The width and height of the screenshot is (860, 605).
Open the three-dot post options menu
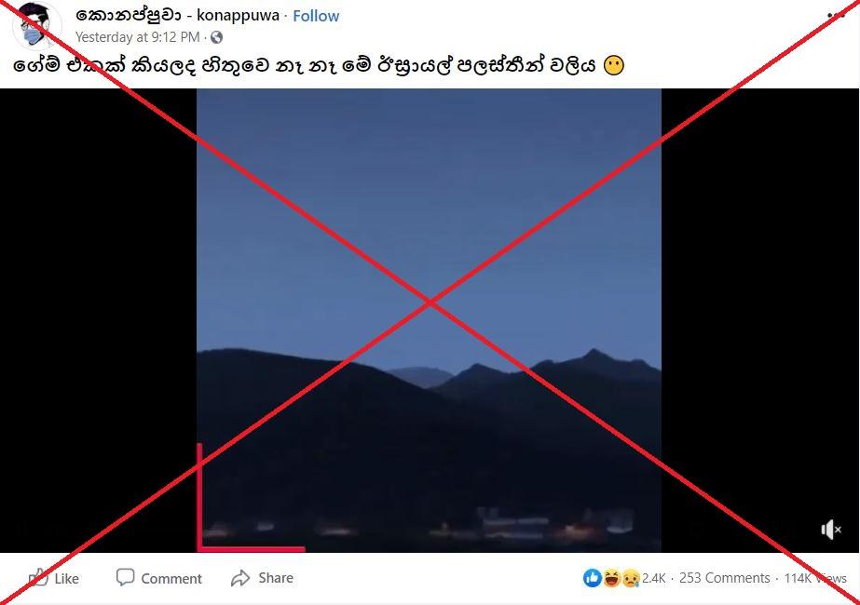click(x=837, y=15)
